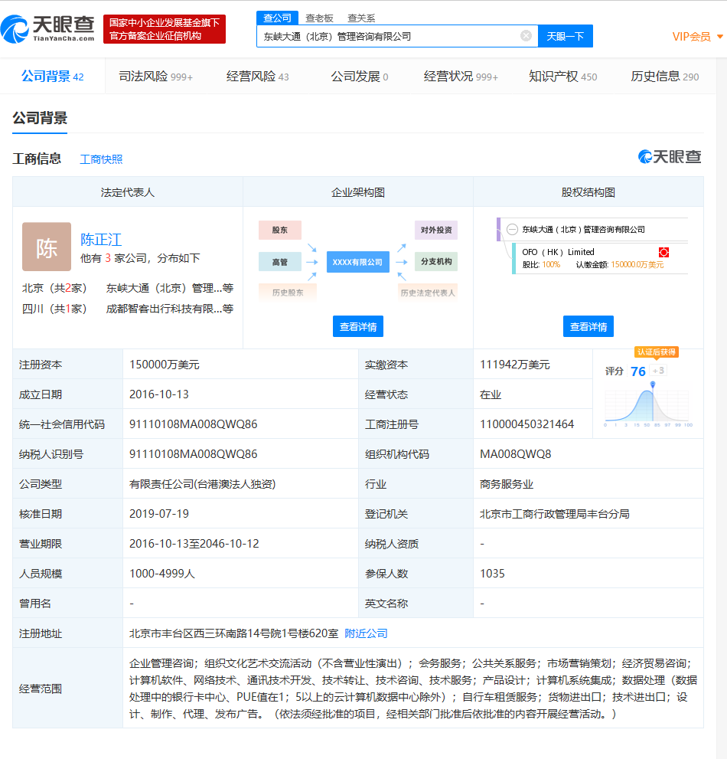
Task: Click the 天眼一下 search button
Action: click(565, 35)
